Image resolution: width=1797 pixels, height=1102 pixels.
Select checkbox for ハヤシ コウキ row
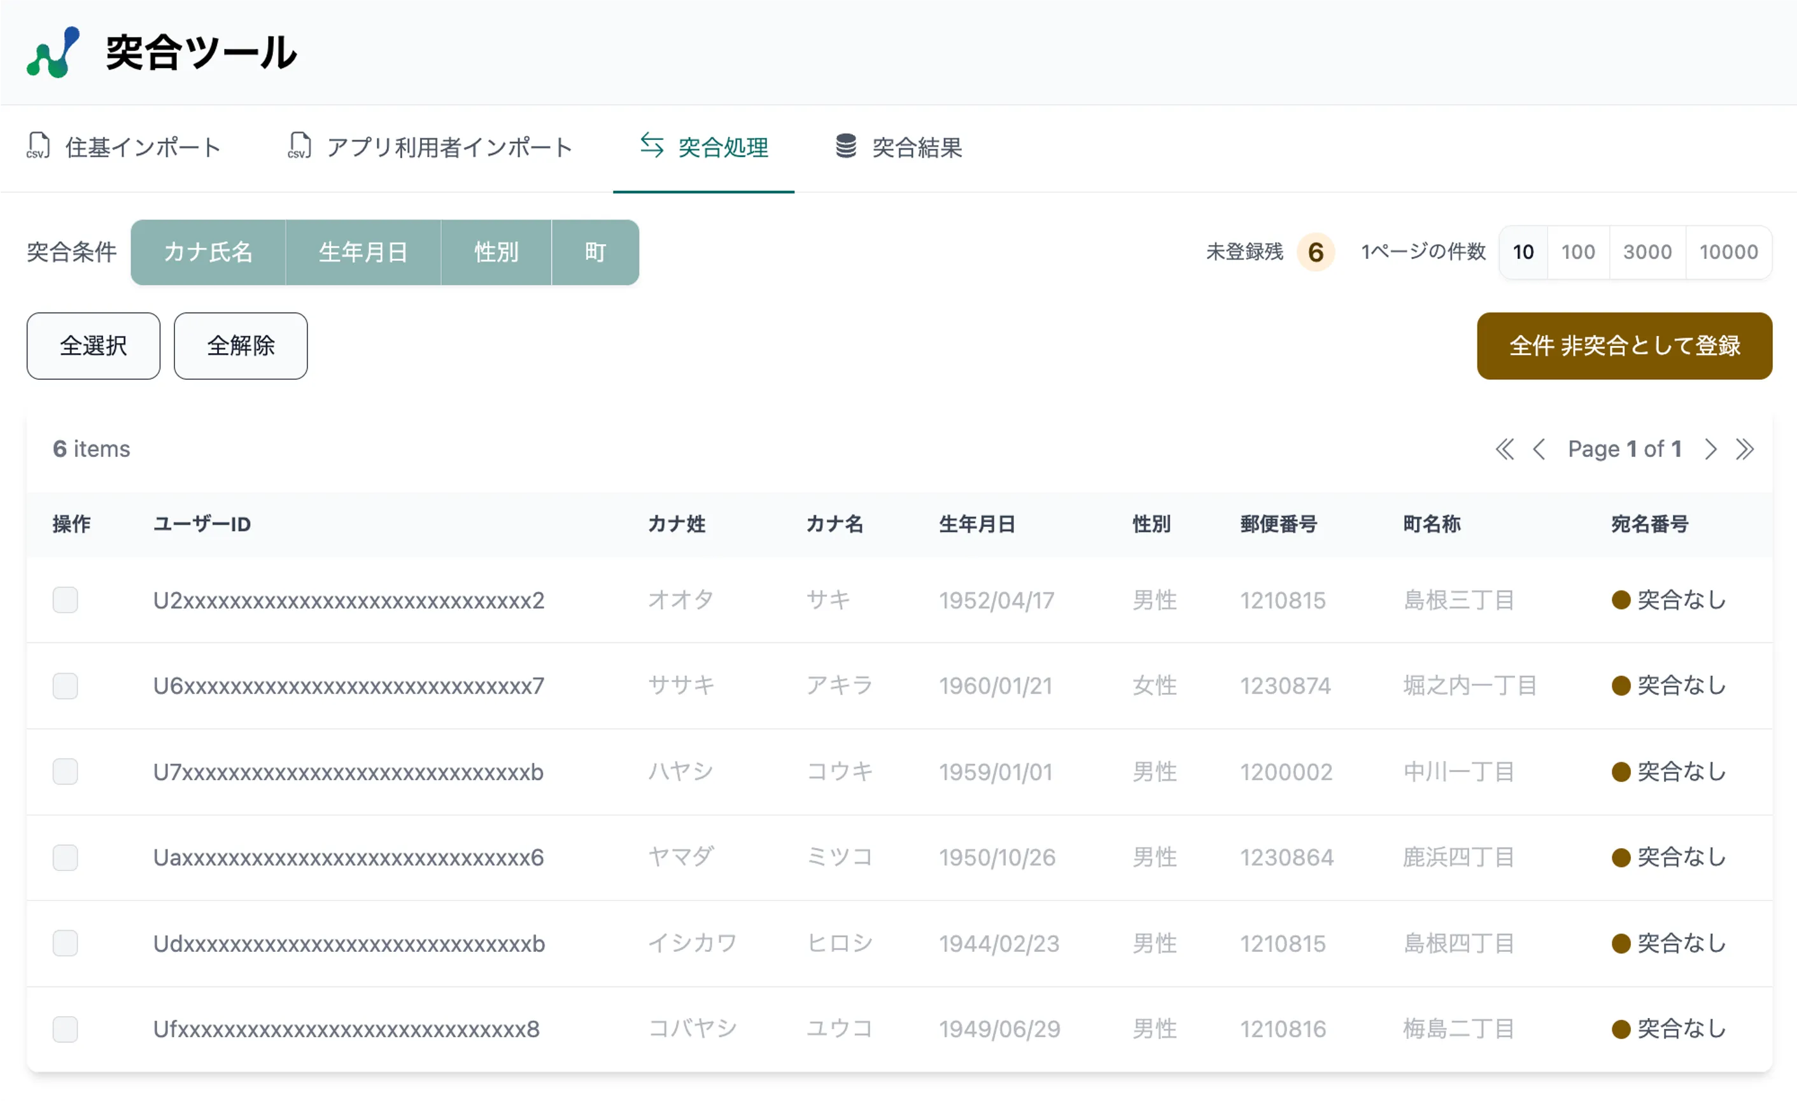pos(65,771)
